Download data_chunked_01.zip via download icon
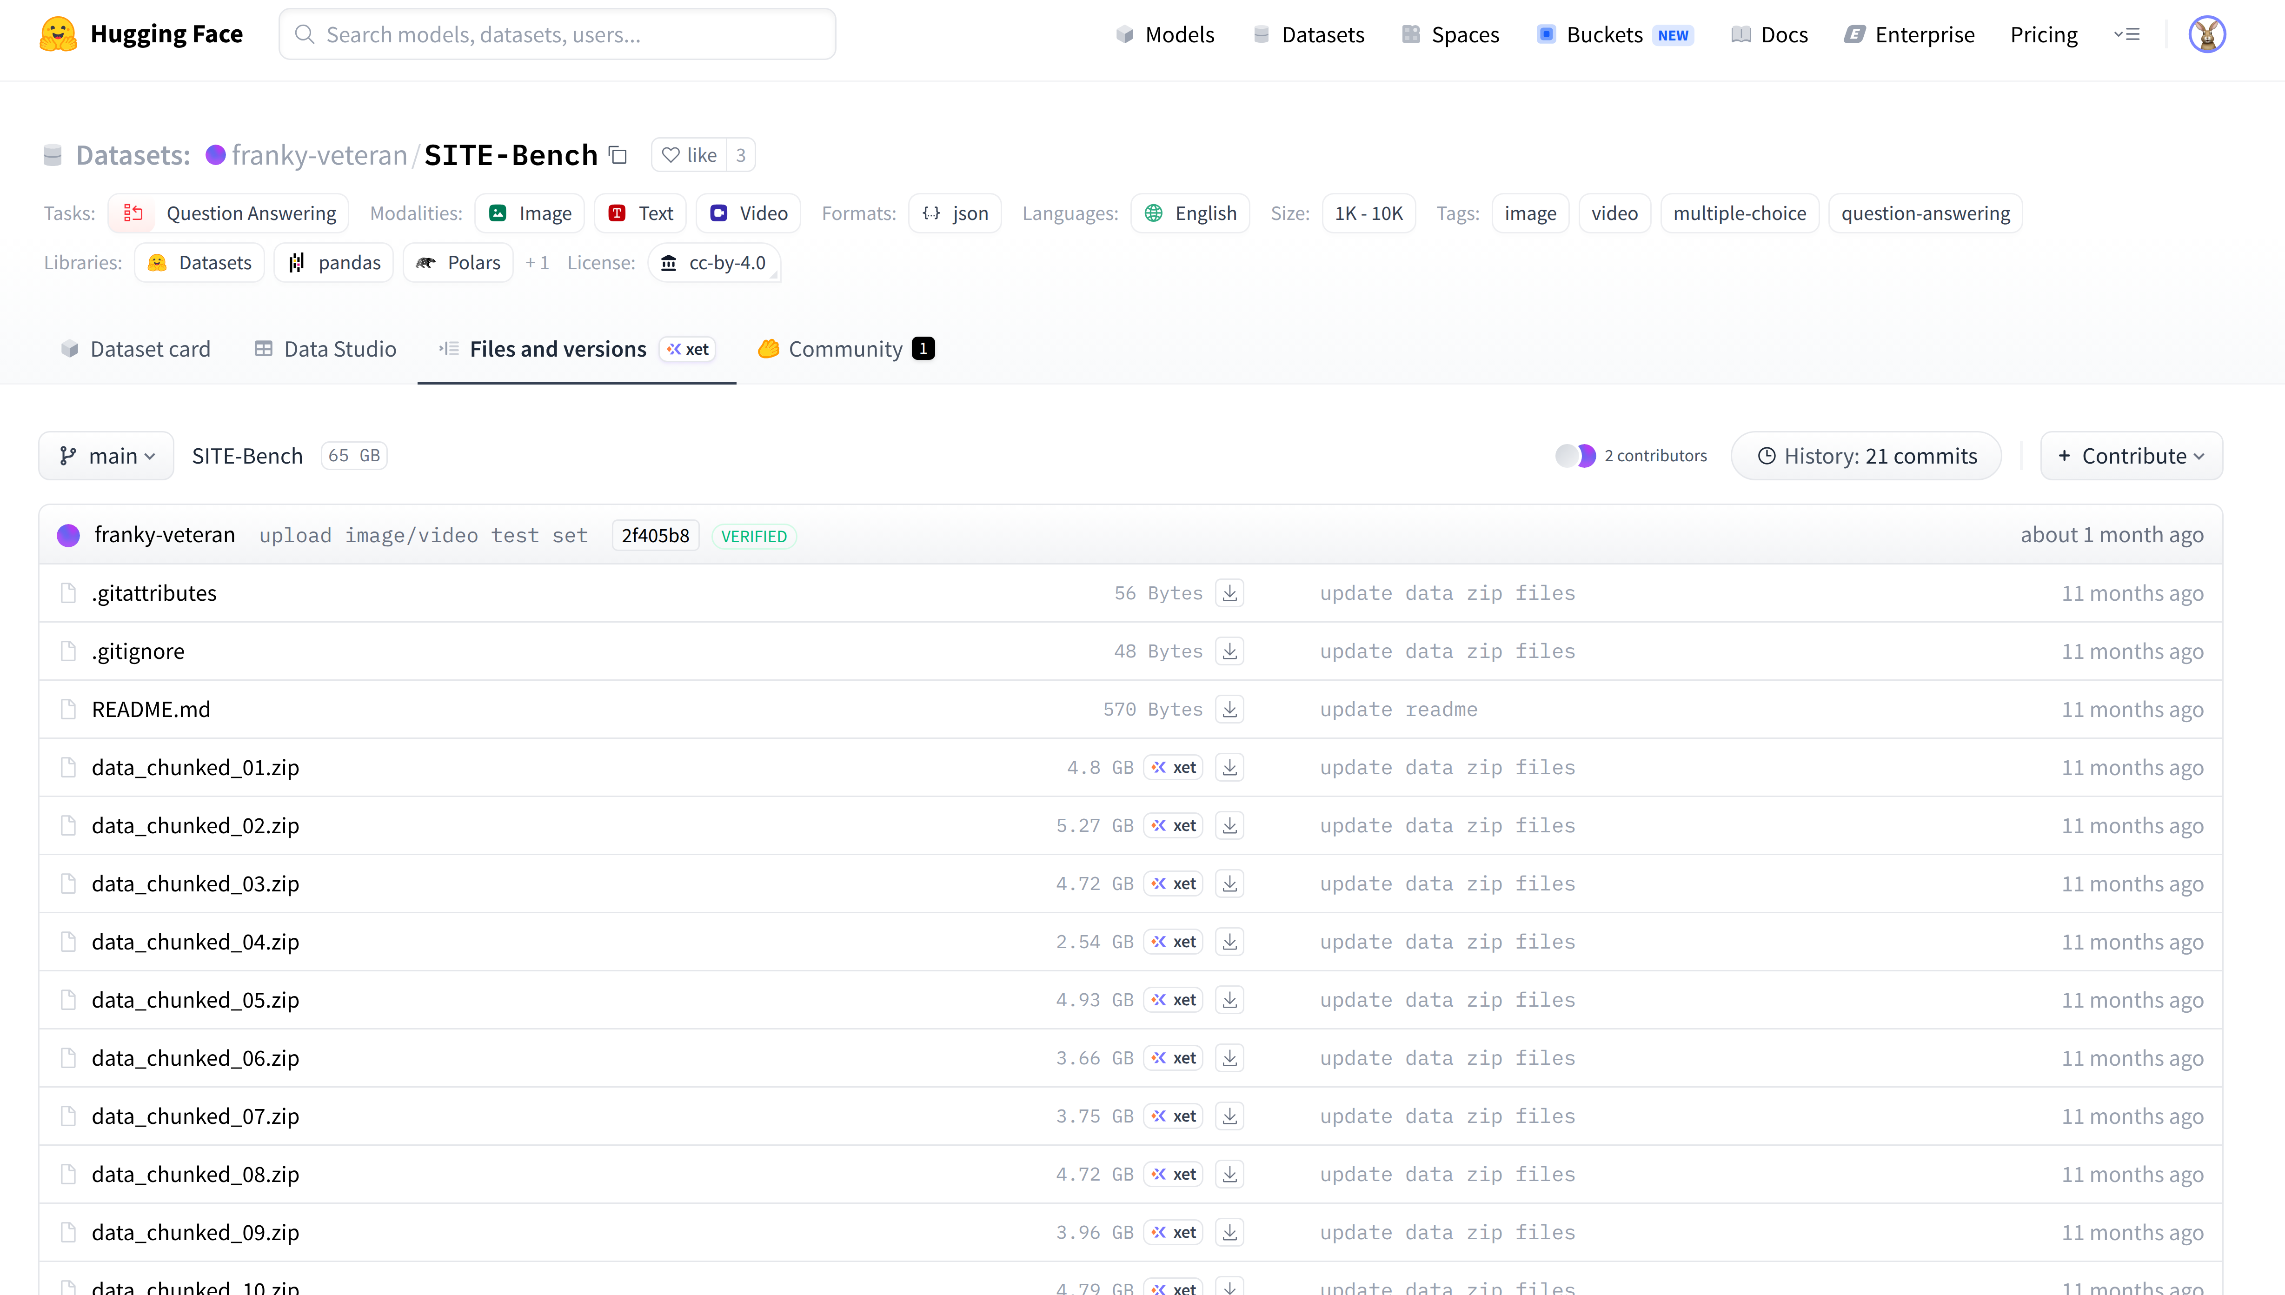The width and height of the screenshot is (2285, 1295). point(1230,768)
